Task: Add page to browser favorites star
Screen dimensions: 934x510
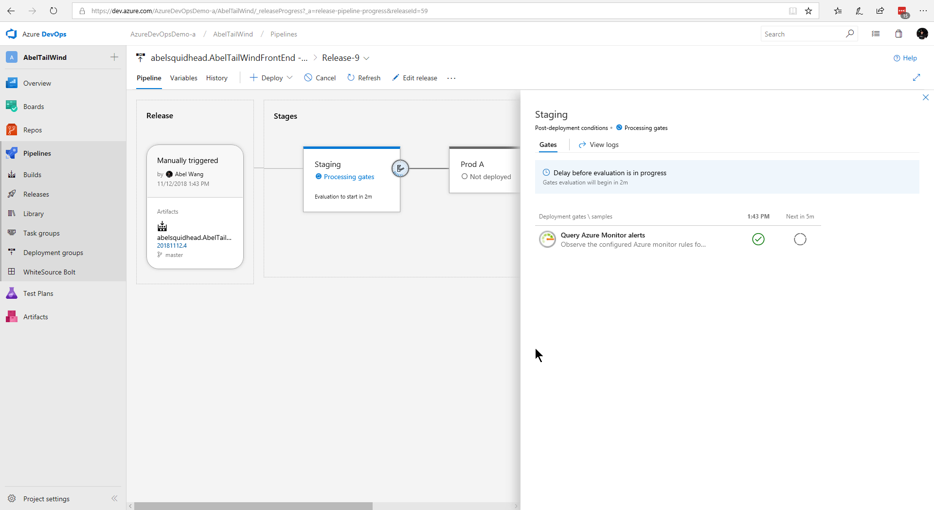Action: pos(808,11)
